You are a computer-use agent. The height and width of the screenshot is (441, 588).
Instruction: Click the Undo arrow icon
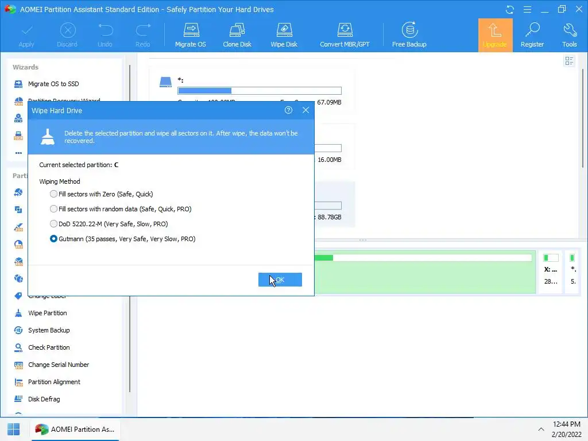(105, 30)
